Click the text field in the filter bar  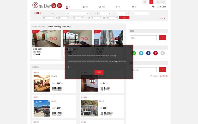point(139,14)
